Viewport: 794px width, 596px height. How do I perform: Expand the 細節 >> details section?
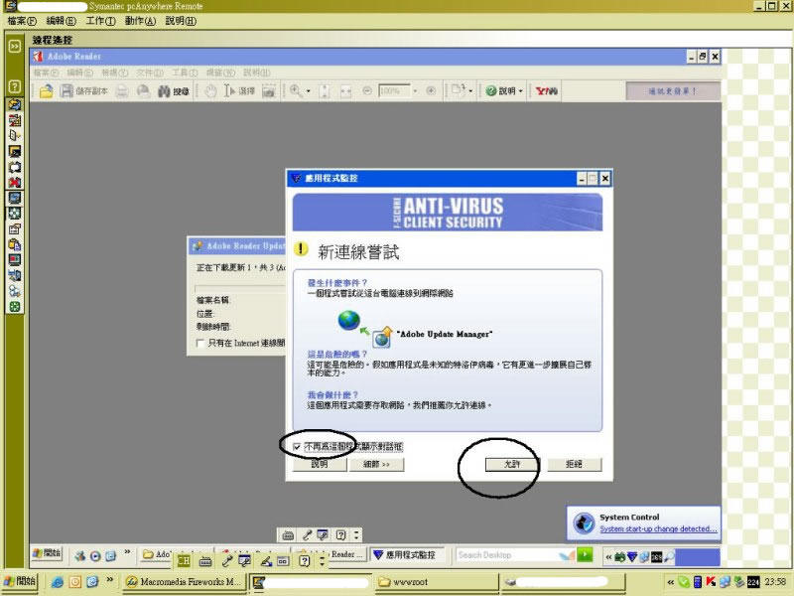coord(376,464)
